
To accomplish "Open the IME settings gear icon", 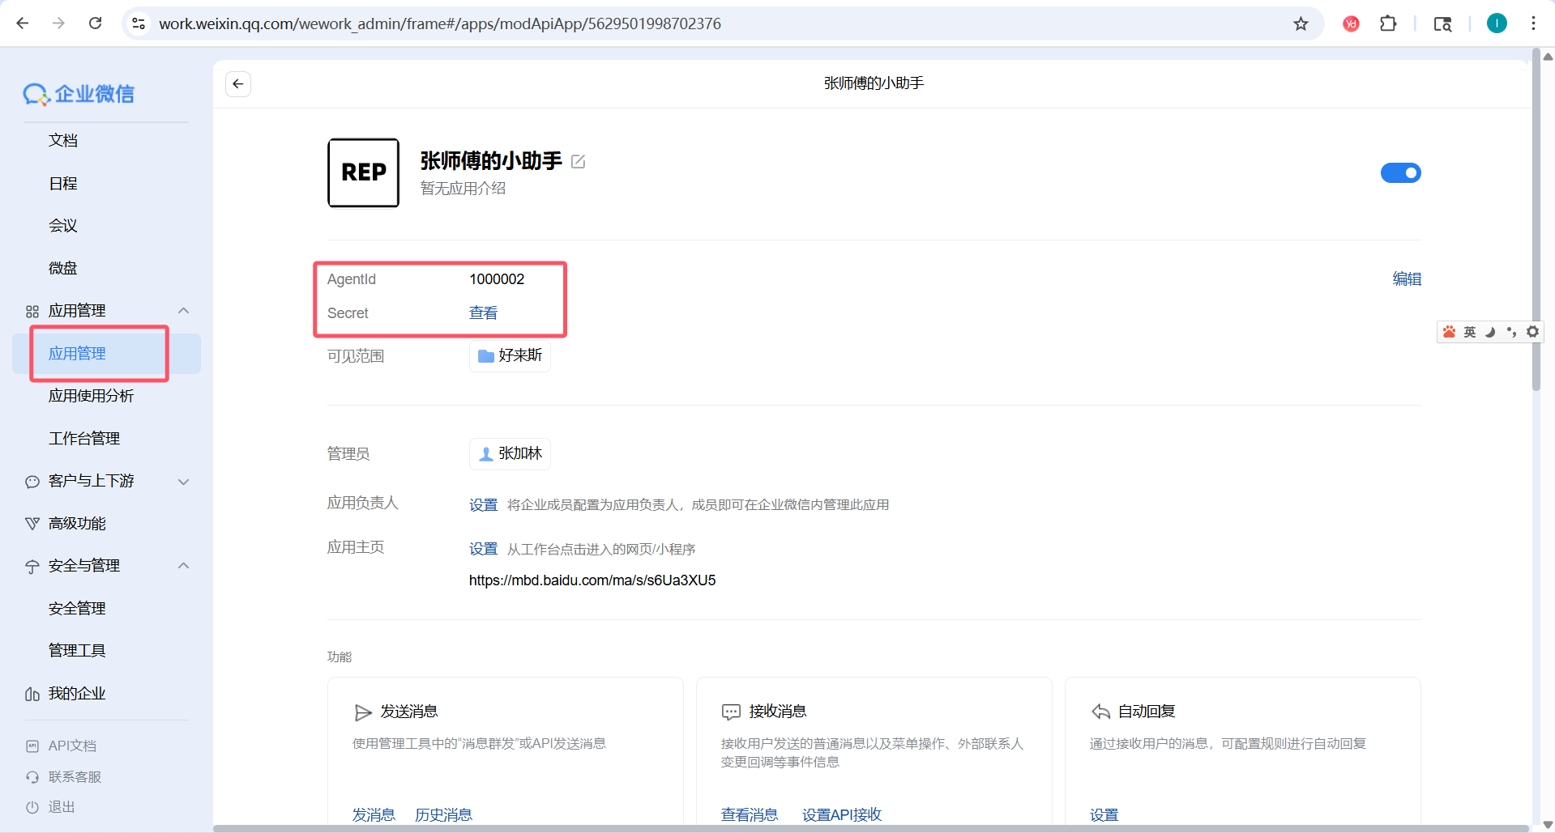I will pos(1532,332).
